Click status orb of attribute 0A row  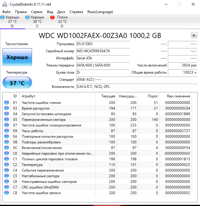[7, 136]
